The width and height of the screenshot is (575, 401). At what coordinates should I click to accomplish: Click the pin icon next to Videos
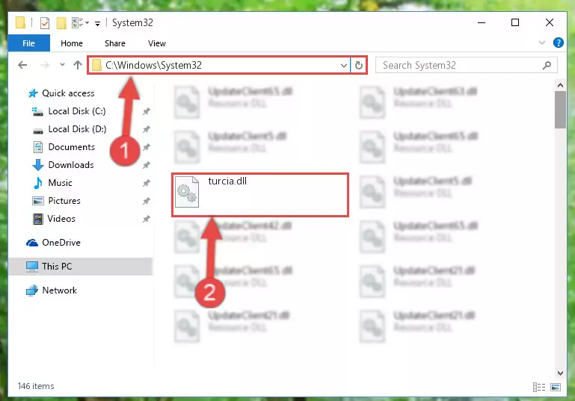pyautogui.click(x=147, y=219)
